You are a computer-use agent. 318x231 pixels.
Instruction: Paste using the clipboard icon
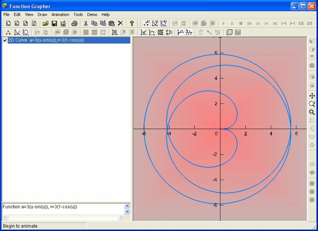(112, 23)
